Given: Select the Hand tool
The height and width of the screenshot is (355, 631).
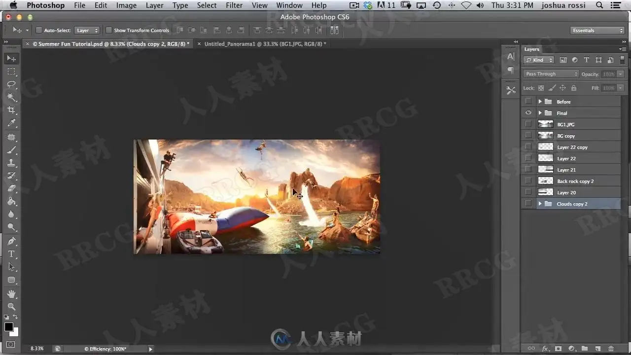Looking at the screenshot, I should click(x=11, y=294).
